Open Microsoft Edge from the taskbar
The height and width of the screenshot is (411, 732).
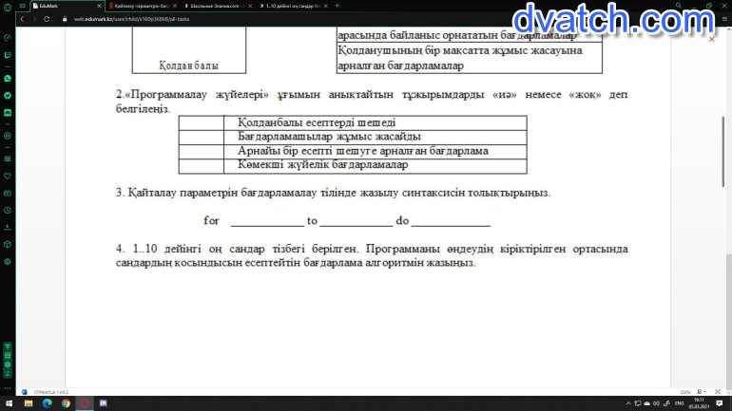coord(48,403)
